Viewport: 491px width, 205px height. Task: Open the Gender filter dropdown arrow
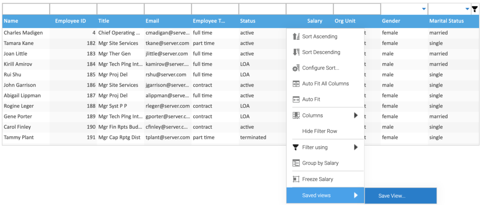(423, 9)
